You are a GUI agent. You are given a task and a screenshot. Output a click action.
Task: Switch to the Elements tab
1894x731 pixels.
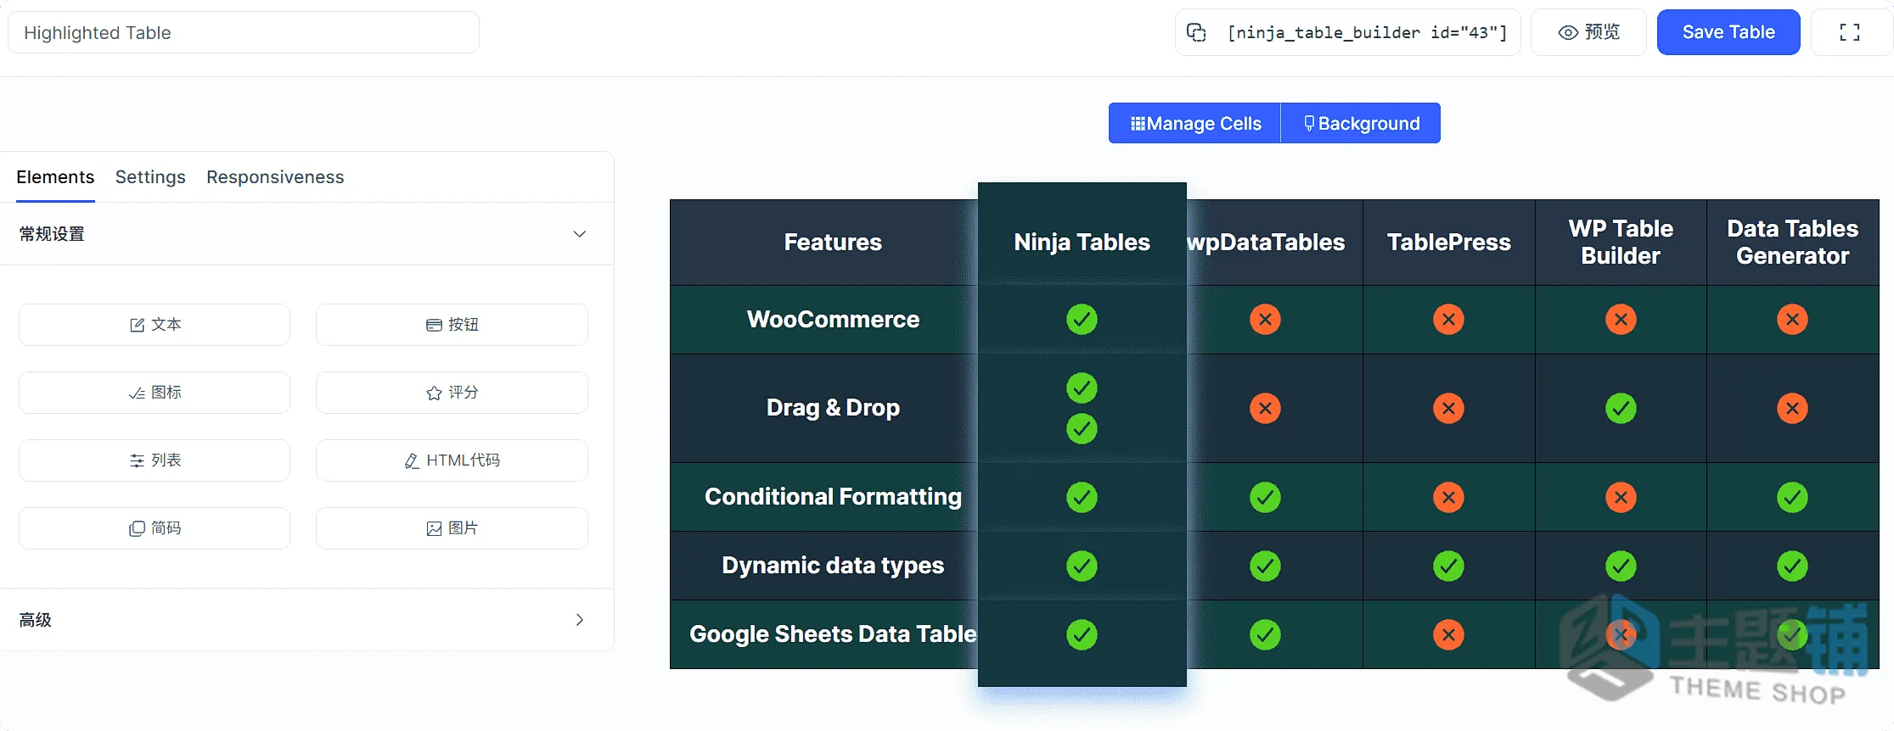pos(55,176)
